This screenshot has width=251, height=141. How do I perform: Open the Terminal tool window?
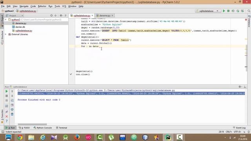click(x=62, y=128)
